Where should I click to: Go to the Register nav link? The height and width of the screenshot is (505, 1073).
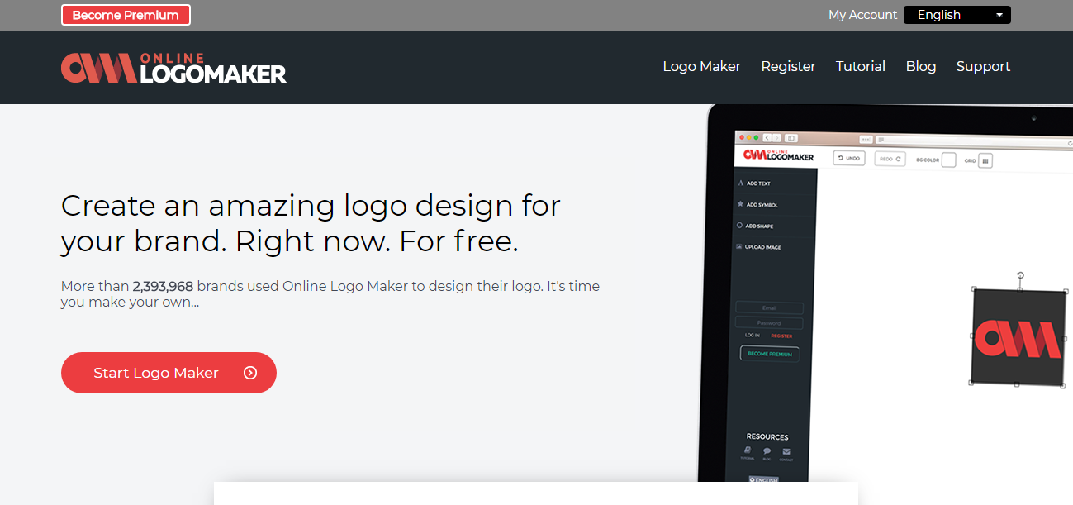[788, 66]
